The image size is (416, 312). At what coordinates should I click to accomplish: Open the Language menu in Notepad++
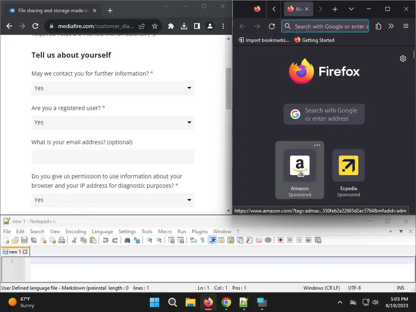tap(102, 231)
